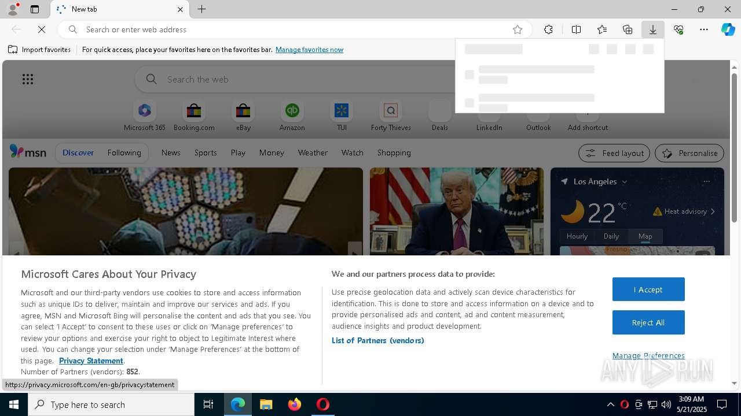The height and width of the screenshot is (416, 741).
Task: Open the Weather menu item
Action: (313, 153)
